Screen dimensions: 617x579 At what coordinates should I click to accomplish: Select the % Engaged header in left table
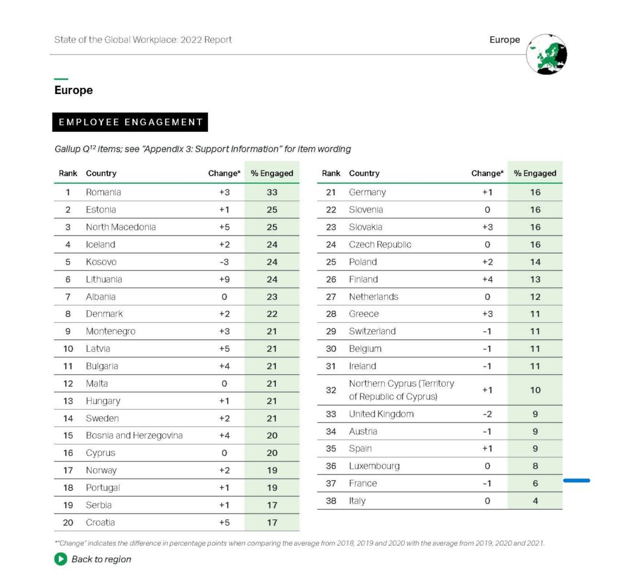[272, 173]
